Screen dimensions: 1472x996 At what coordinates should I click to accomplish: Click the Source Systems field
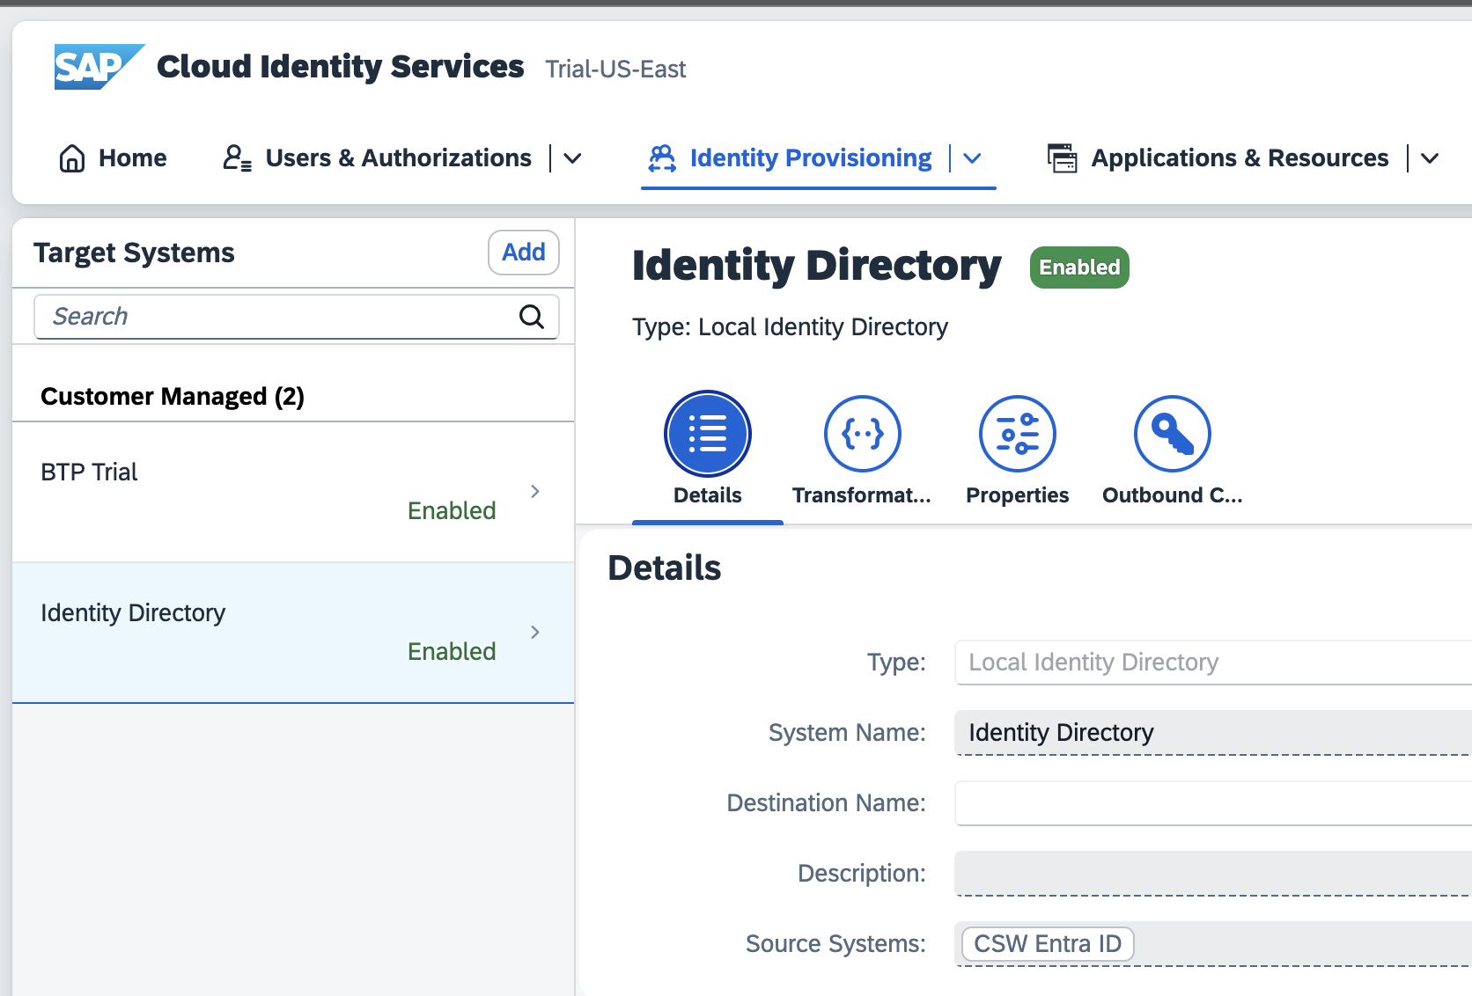click(x=1213, y=944)
